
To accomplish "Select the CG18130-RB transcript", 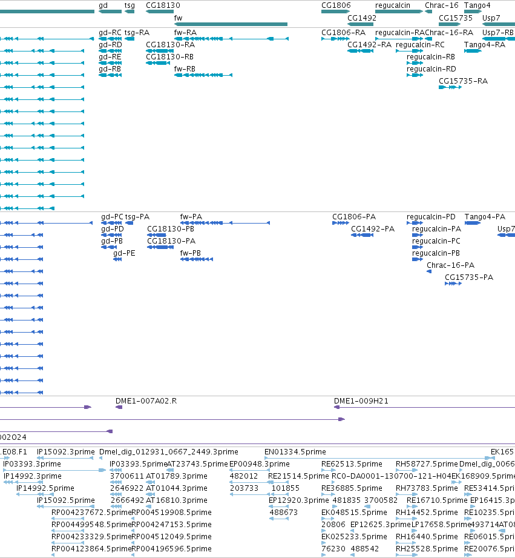I will [158, 63].
